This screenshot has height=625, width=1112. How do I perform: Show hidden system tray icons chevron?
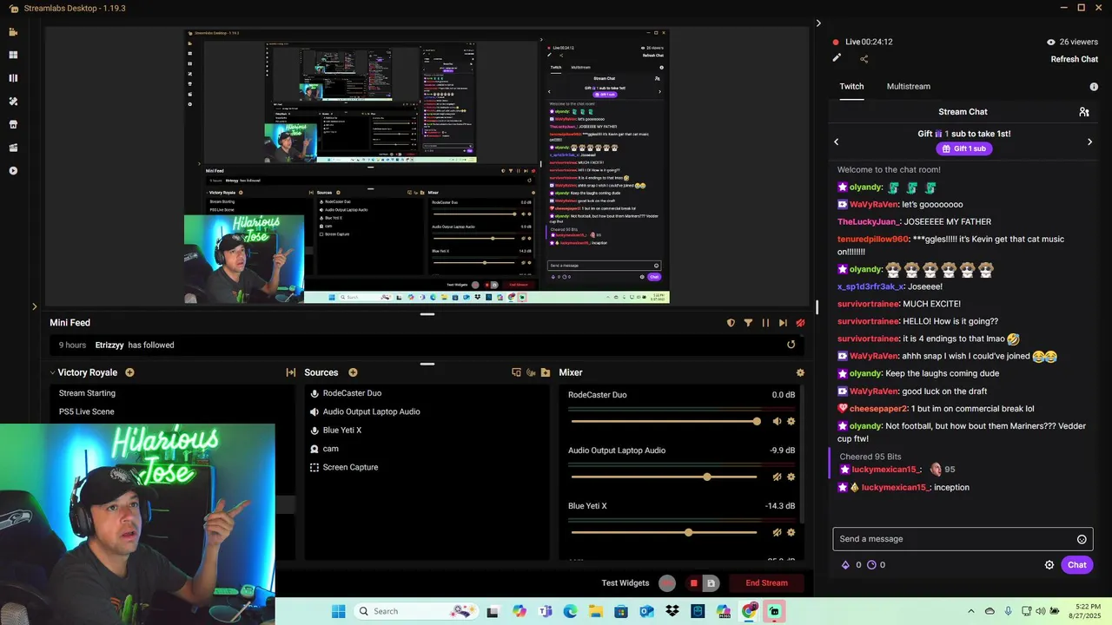[971, 611]
